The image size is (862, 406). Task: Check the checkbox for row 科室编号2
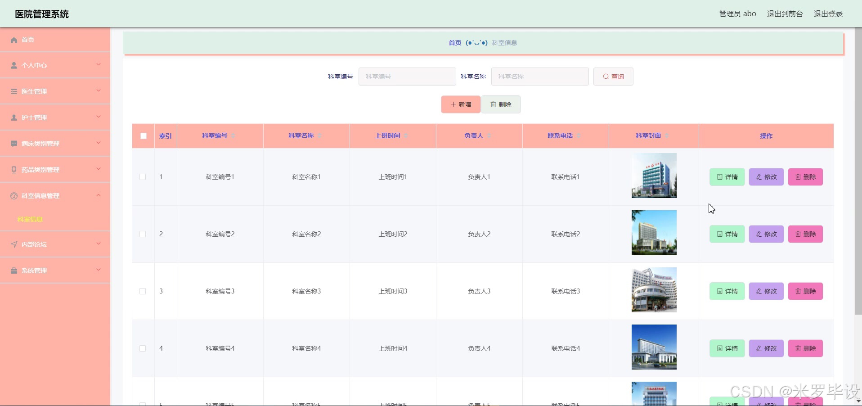[x=143, y=234]
